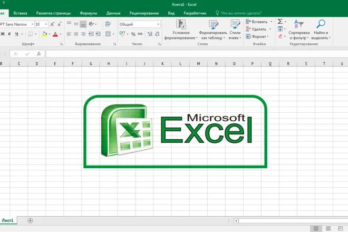The height and width of the screenshot is (232, 348).
Task: Click the insert function fx icon
Action: [x=39, y=54]
